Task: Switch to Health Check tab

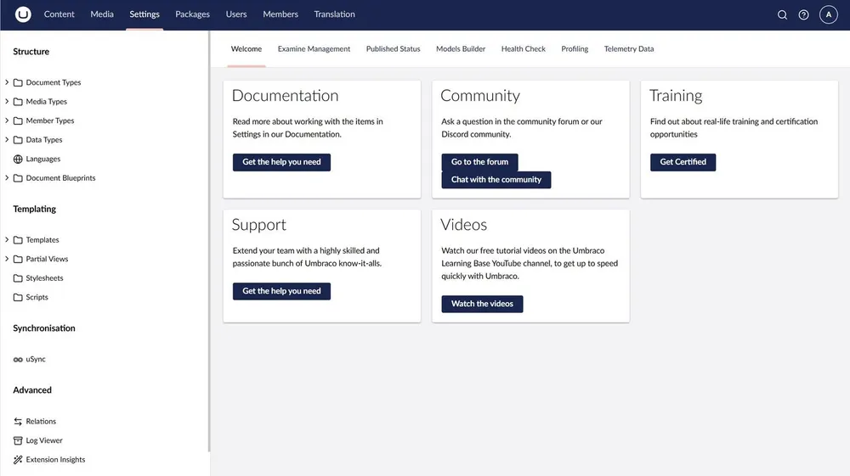Action: click(x=523, y=48)
